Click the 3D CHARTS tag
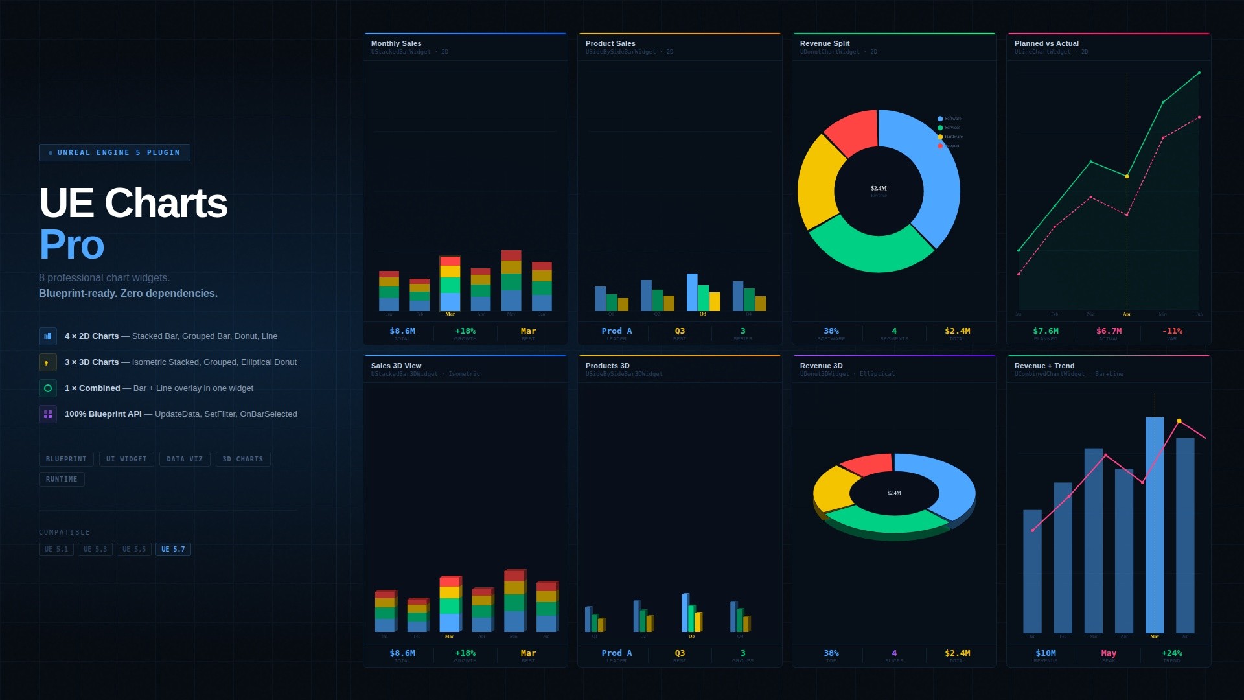This screenshot has height=700, width=1244. point(243,459)
